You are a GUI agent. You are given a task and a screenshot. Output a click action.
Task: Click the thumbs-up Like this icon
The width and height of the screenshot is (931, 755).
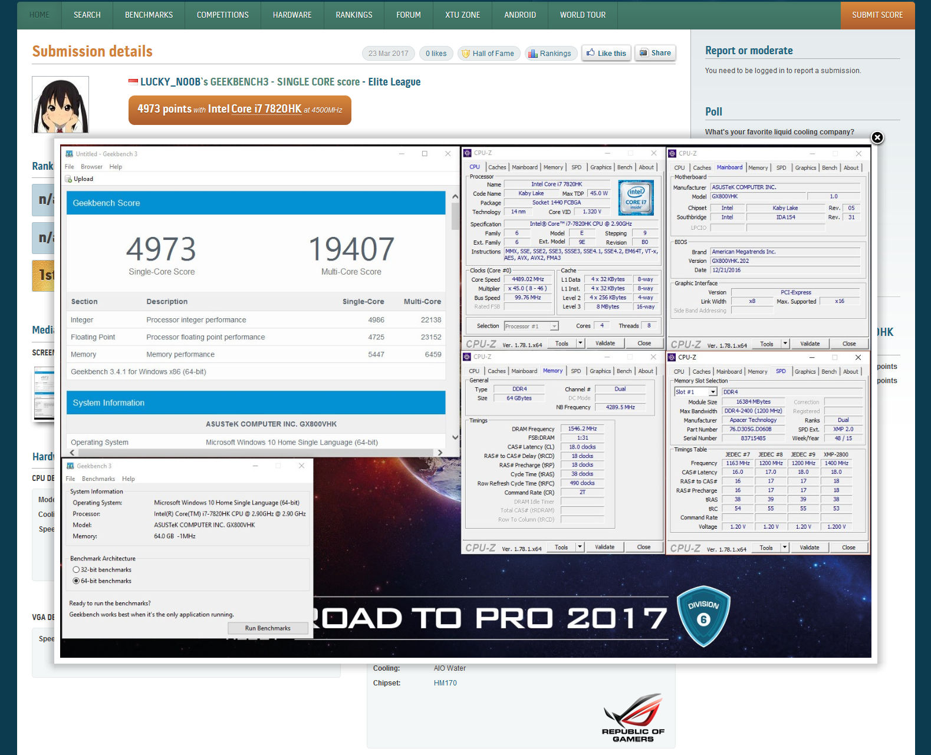coord(590,52)
